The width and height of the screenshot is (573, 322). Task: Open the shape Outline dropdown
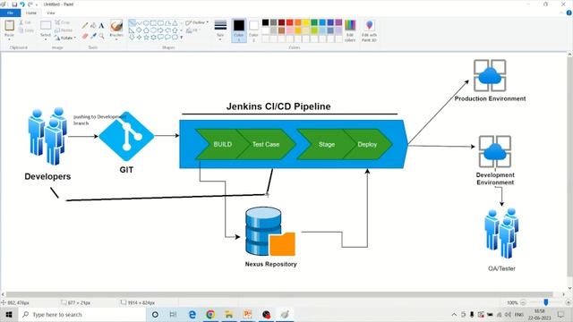197,22
